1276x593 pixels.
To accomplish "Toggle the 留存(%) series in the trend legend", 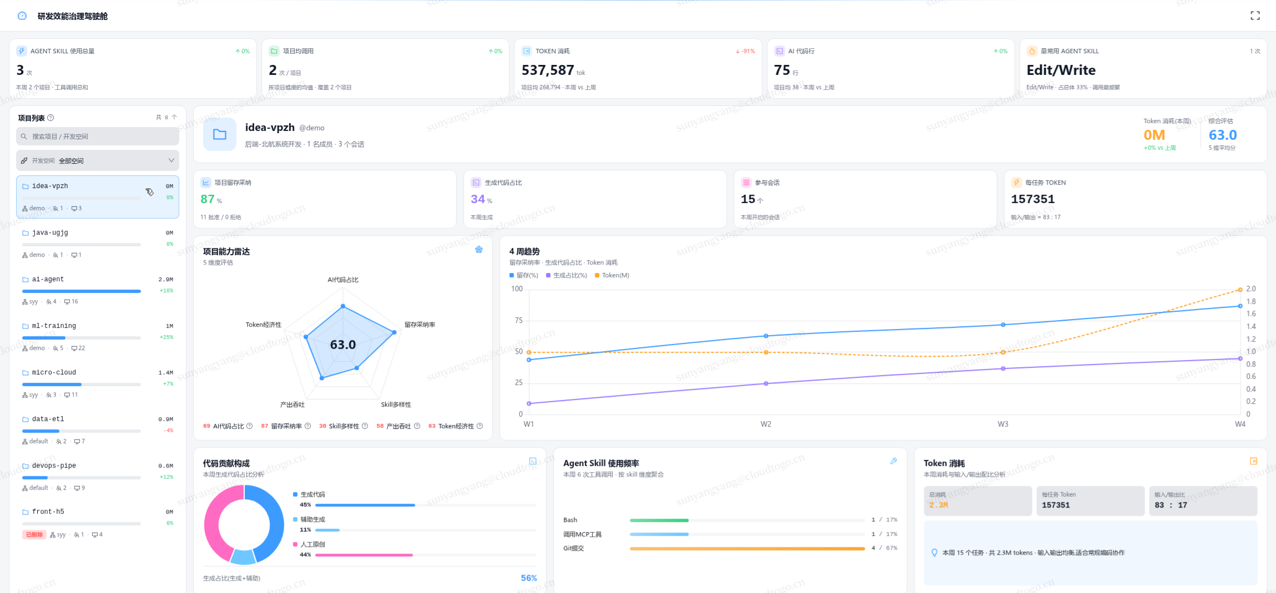I will 524,275.
